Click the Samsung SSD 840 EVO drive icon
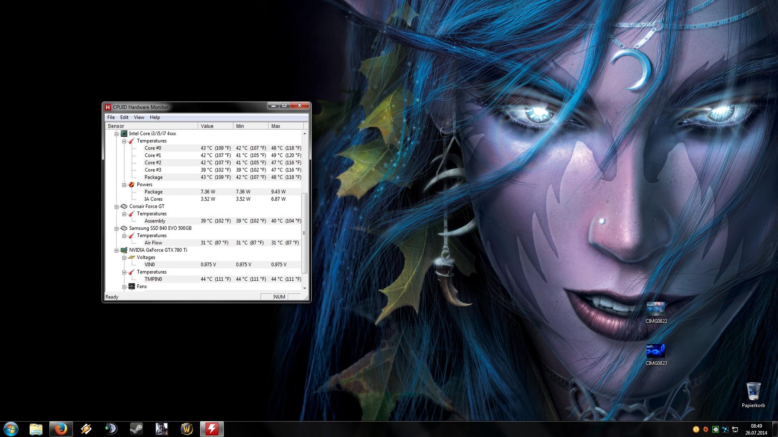This screenshot has height=437, width=778. coord(124,228)
